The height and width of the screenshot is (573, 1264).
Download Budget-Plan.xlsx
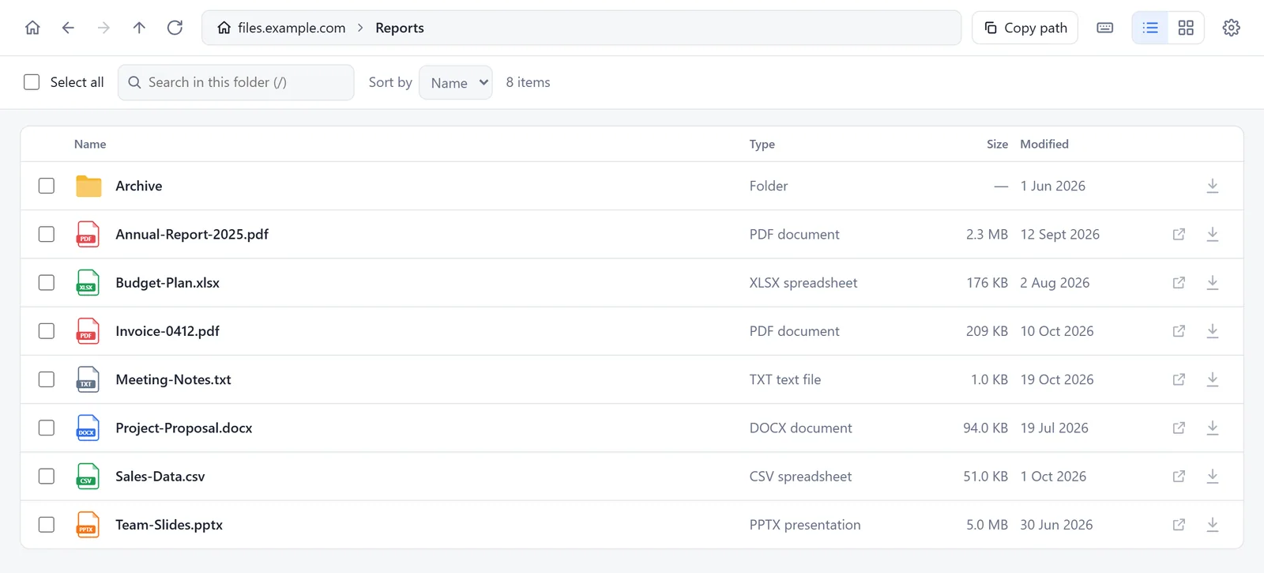(1213, 282)
